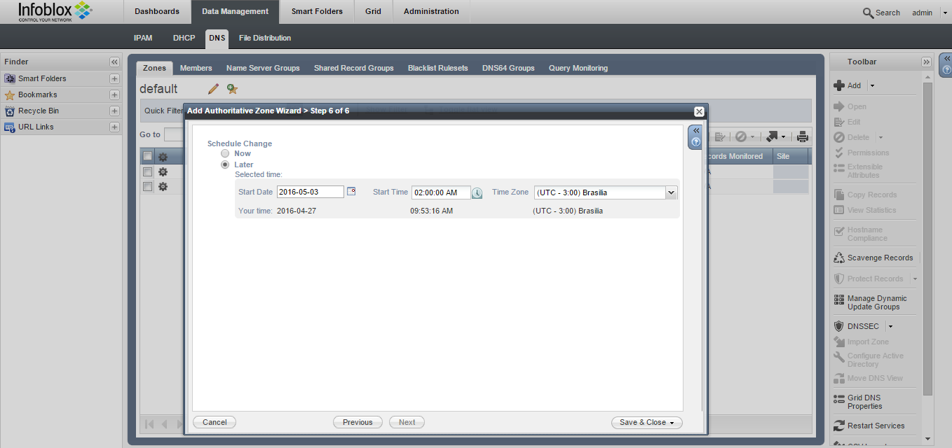Select the Now radio button
952x448 pixels.
[x=225, y=153]
